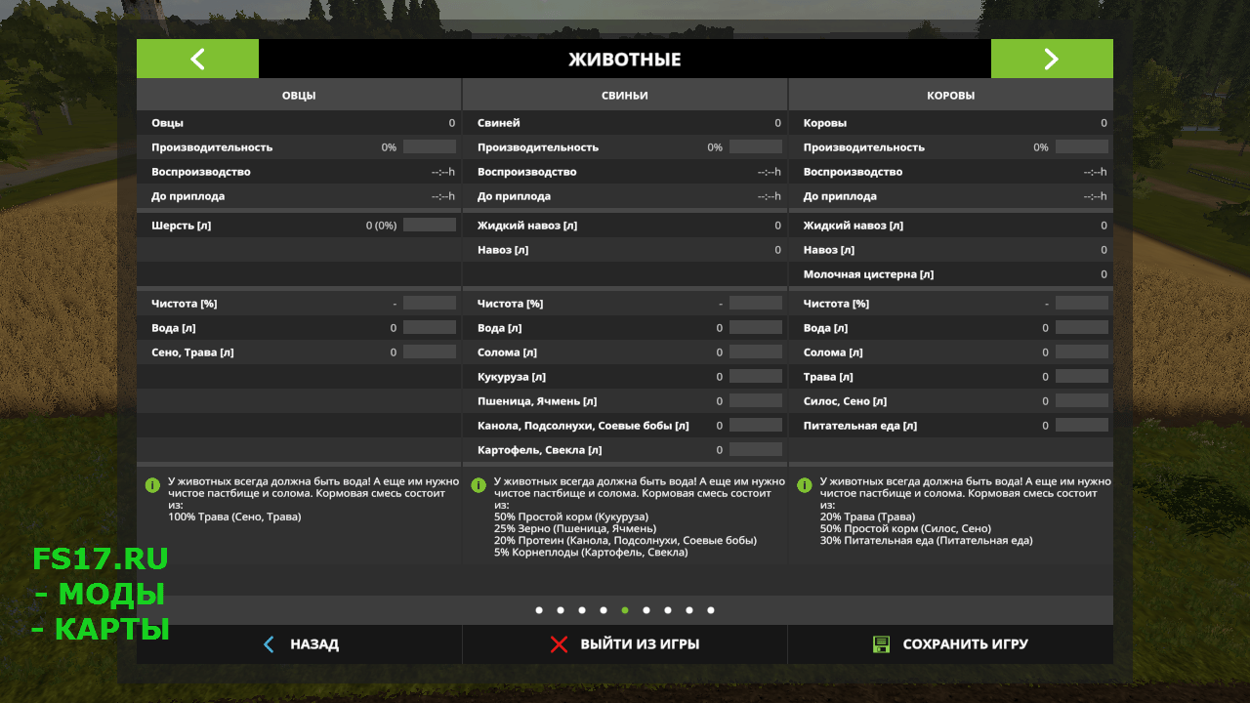This screenshot has height=703, width=1250.
Task: Click Молочная цистерна [л] row
Action: click(x=951, y=274)
